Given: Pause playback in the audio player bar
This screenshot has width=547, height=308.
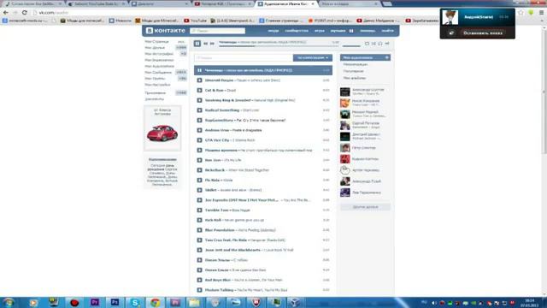Looking at the screenshot, I should point(197,44).
